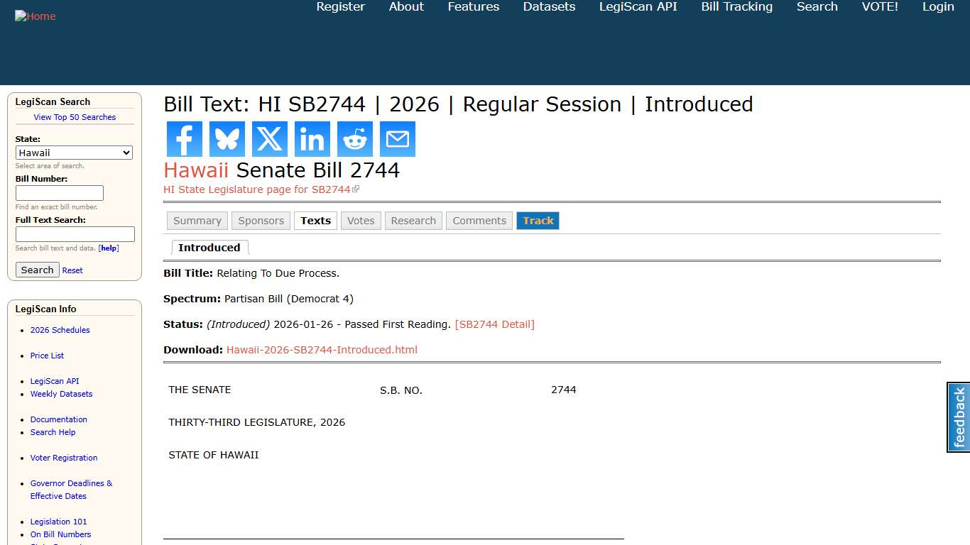Image resolution: width=970 pixels, height=545 pixels.
Task: Share the bill on Bluesky
Action: click(227, 139)
